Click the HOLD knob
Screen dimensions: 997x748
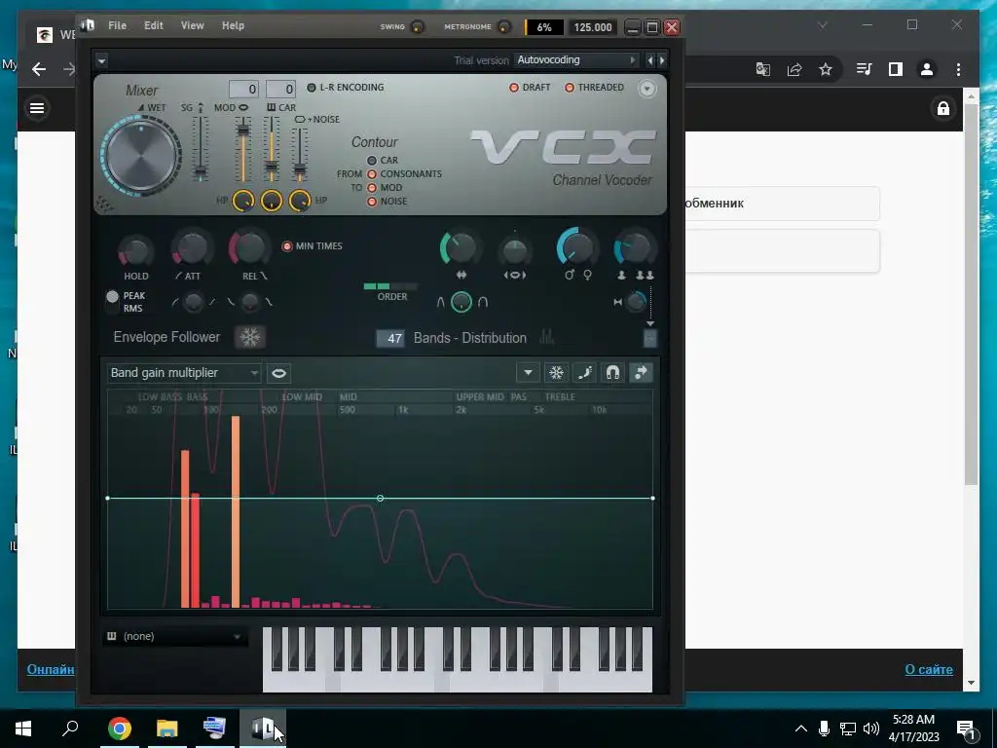pos(135,251)
